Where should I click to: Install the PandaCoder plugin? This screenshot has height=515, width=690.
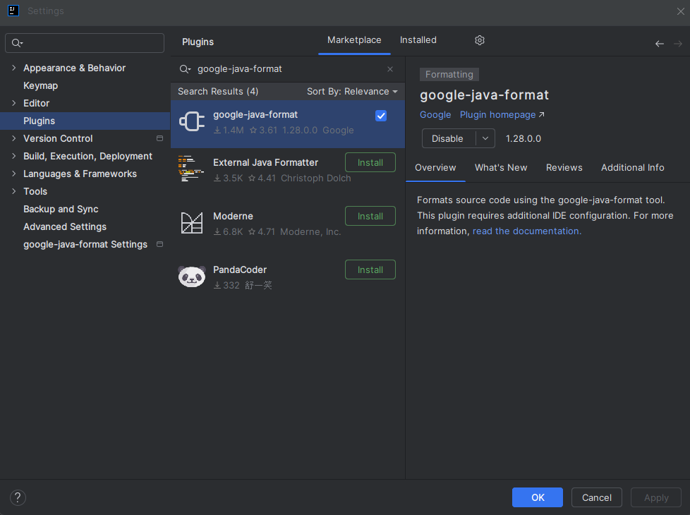[x=370, y=269]
